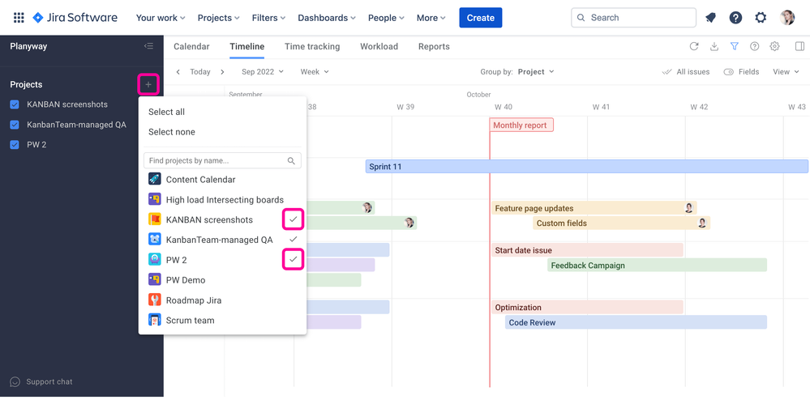The height and width of the screenshot is (400, 810).
Task: Open the notifications bell icon
Action: (711, 18)
